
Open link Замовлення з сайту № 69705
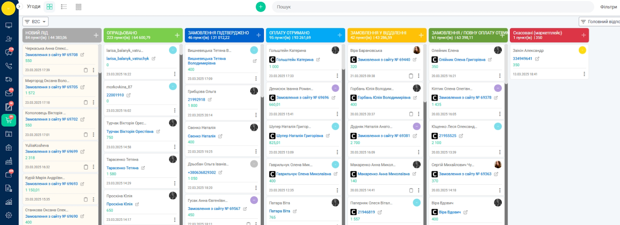point(52,87)
